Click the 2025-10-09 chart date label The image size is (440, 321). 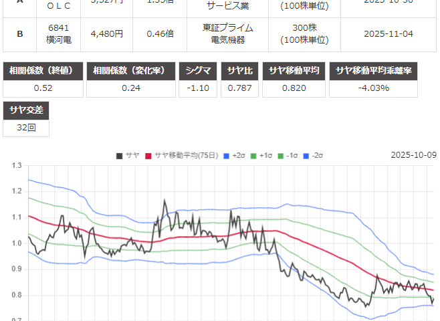[413, 155]
